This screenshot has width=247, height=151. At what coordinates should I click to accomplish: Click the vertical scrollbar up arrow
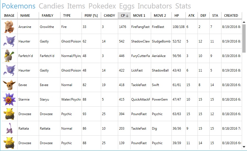244,22
